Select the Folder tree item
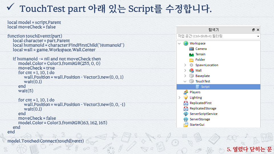Image resolution: width=274 pixels, height=154 pixels. [x=200, y=60]
